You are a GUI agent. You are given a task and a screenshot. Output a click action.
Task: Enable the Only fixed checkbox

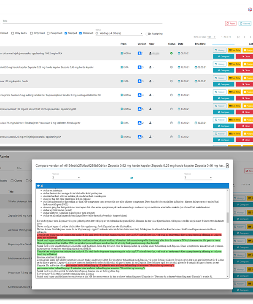pos(31,33)
